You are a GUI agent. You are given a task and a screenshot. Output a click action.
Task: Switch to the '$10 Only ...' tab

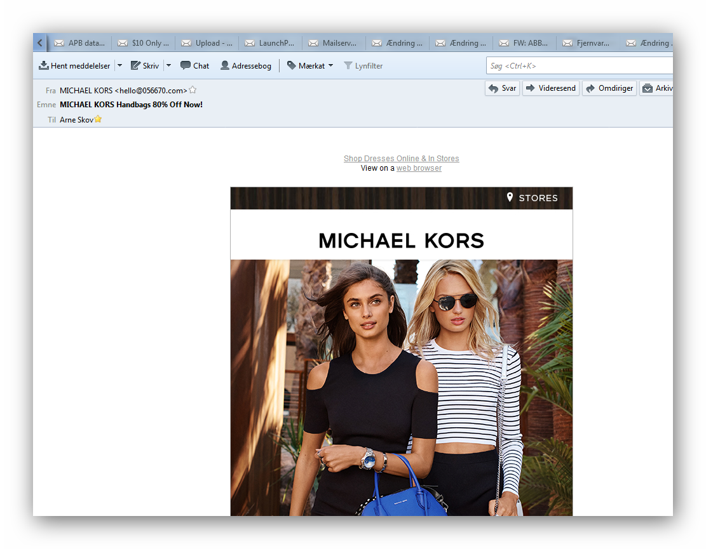click(143, 43)
